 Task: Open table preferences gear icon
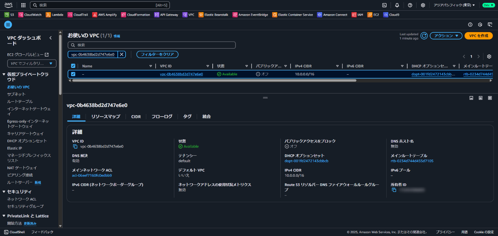tap(489, 57)
